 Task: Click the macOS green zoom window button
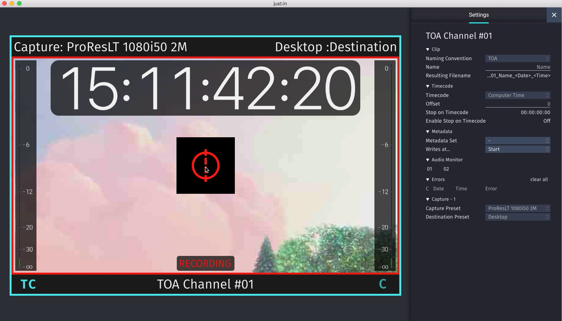tap(19, 3)
